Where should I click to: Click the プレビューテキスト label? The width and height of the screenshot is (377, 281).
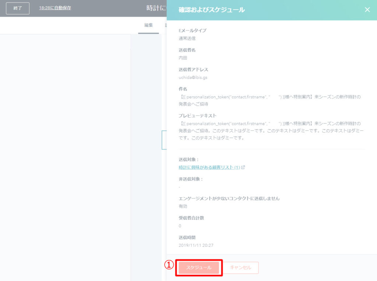coord(197,116)
